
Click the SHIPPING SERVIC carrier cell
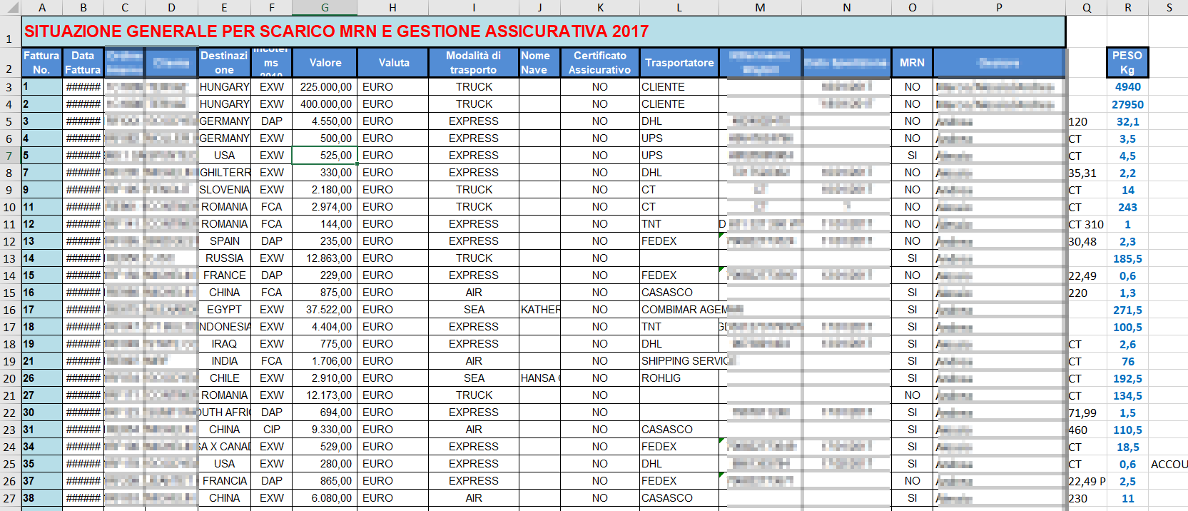(679, 361)
